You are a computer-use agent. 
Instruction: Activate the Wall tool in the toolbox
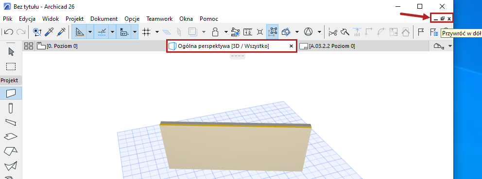11,93
